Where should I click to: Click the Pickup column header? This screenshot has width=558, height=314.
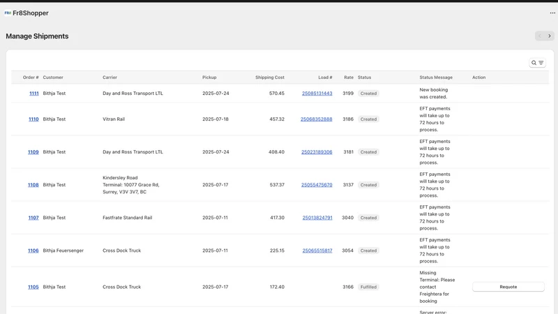tap(209, 77)
